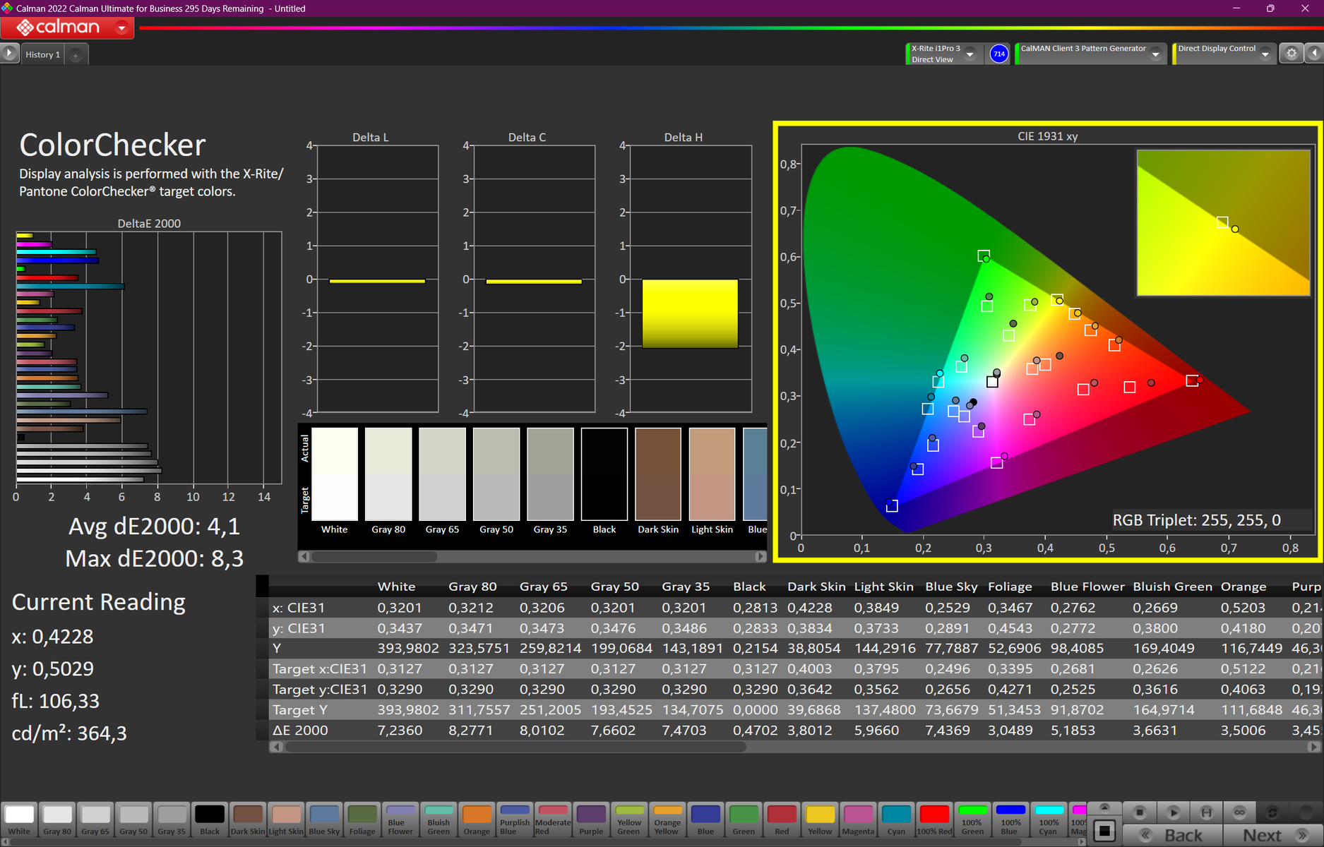Click the black pattern window icon

click(x=1105, y=831)
